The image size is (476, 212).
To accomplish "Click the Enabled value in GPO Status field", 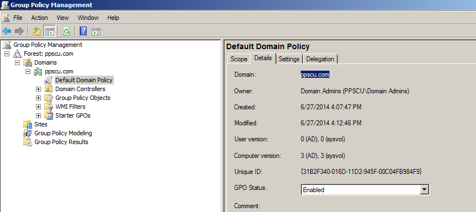I will pyautogui.click(x=313, y=190).
